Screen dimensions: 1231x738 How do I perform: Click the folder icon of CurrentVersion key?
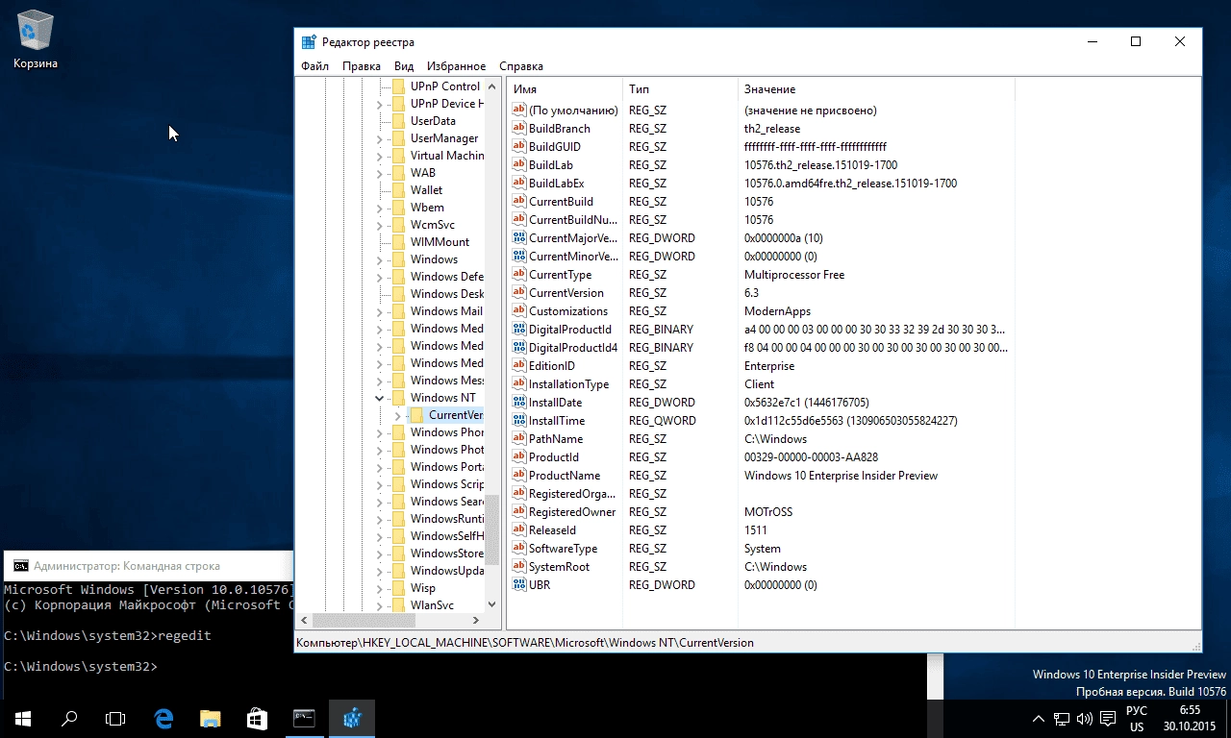pos(416,415)
